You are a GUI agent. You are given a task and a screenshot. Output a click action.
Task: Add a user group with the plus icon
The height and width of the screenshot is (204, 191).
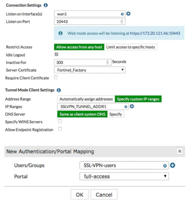pyautogui.click(x=173, y=165)
